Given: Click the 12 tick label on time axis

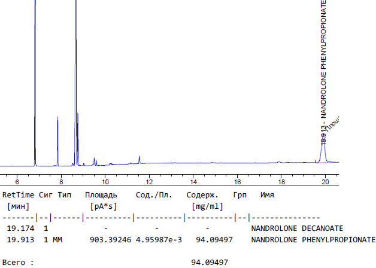Looking at the screenshot, I should pos(149,182).
